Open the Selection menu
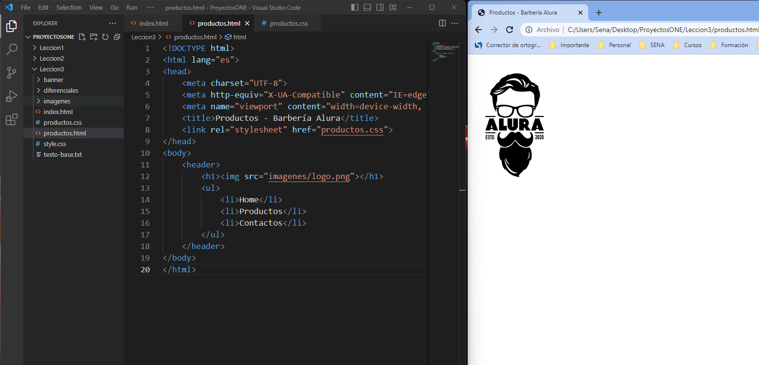 pyautogui.click(x=69, y=7)
